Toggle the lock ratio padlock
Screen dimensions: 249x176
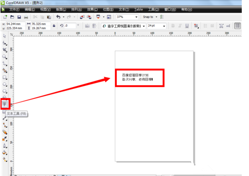point(54,25)
